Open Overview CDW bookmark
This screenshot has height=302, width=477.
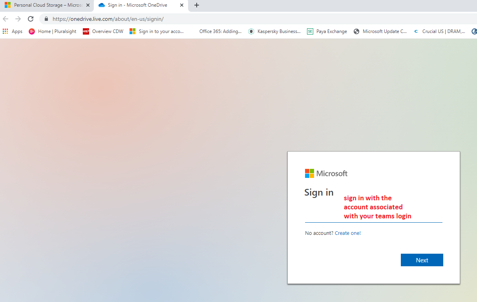[103, 31]
